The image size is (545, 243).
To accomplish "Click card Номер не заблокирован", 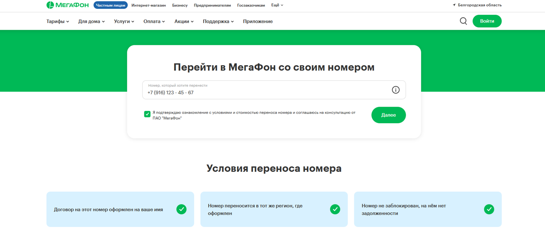I will click(x=428, y=209).
